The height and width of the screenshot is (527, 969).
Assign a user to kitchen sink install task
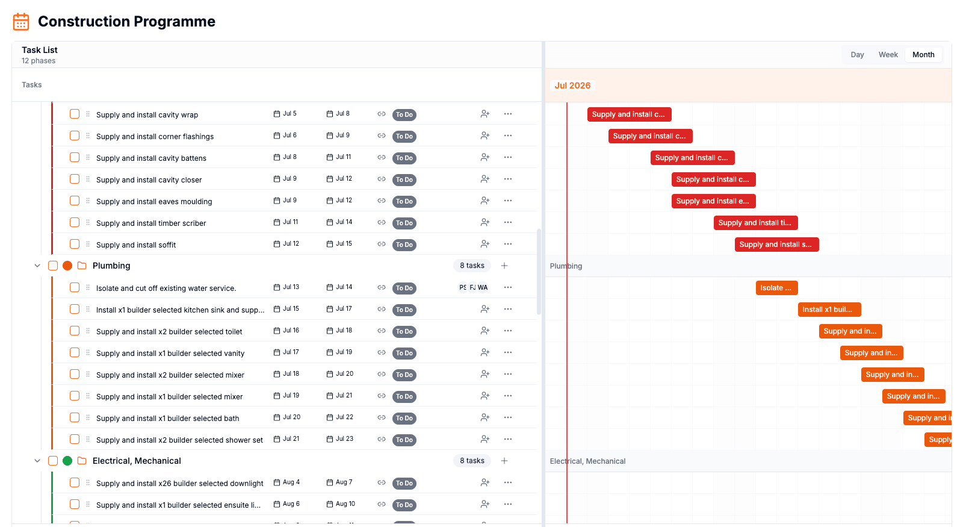[485, 309]
